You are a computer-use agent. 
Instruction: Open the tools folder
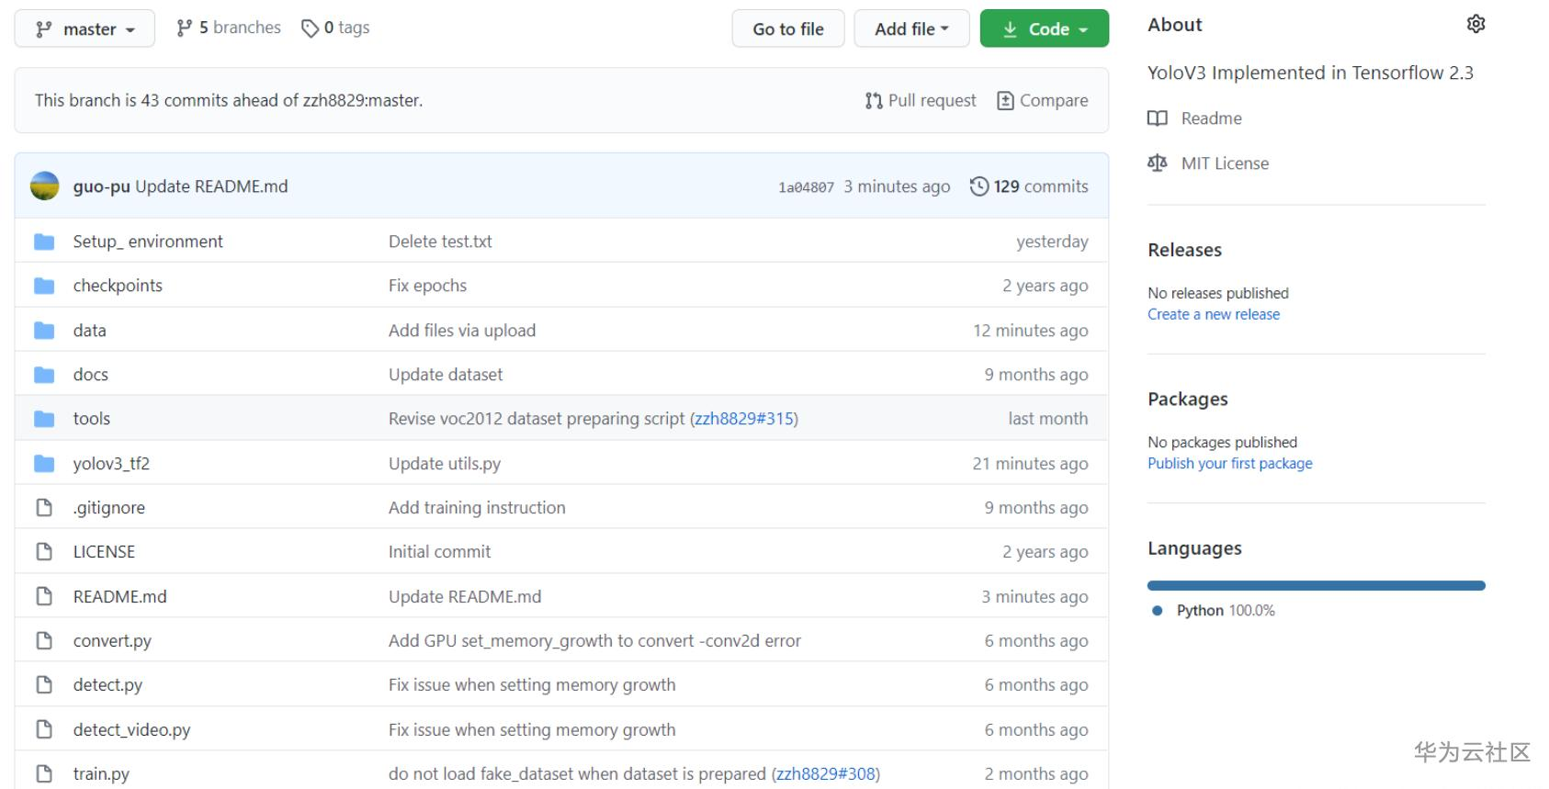tap(92, 419)
